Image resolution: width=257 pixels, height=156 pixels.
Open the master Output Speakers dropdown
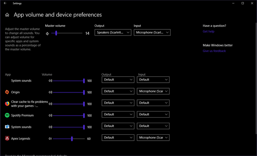click(113, 32)
